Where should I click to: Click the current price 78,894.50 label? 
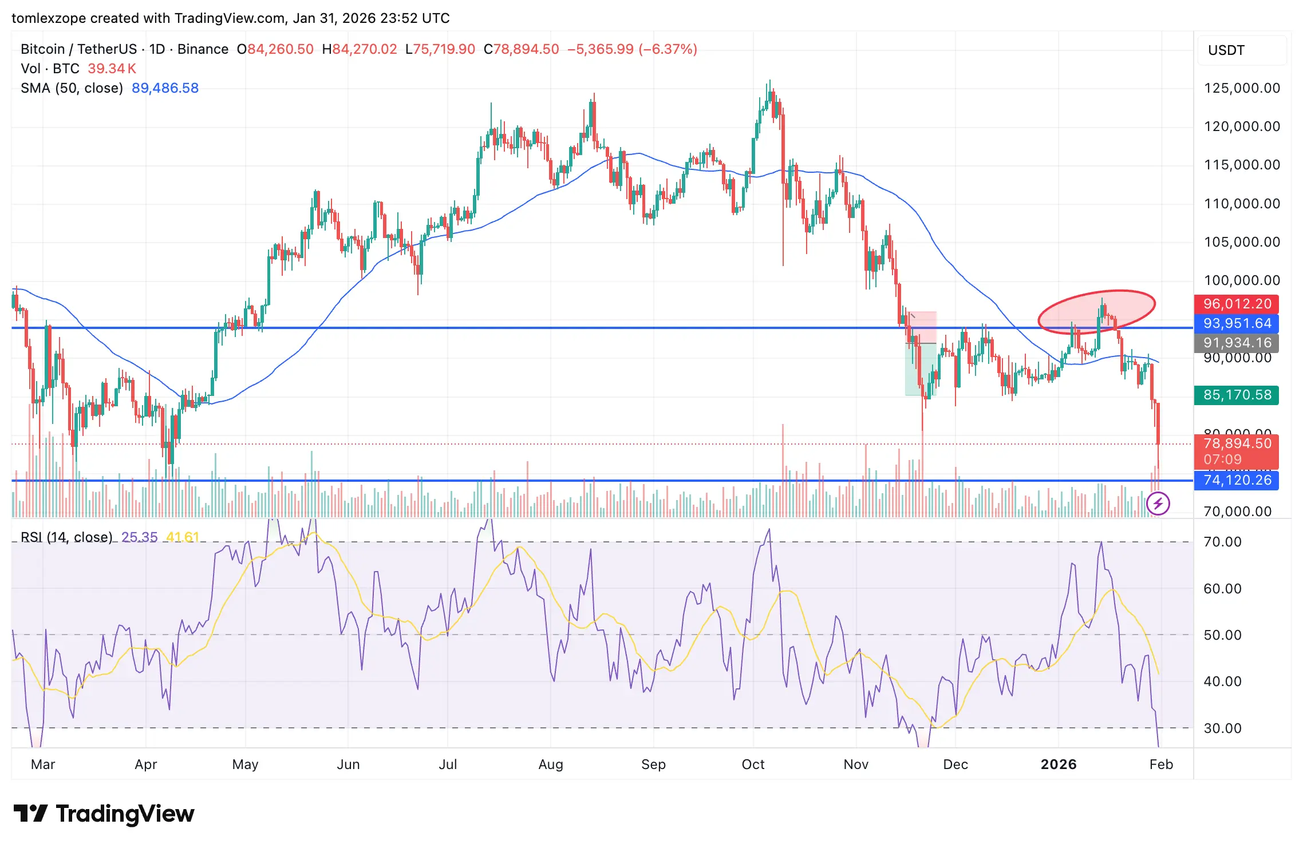[x=1236, y=444]
